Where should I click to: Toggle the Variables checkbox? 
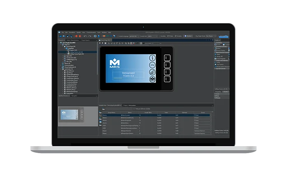[x=176, y=36]
